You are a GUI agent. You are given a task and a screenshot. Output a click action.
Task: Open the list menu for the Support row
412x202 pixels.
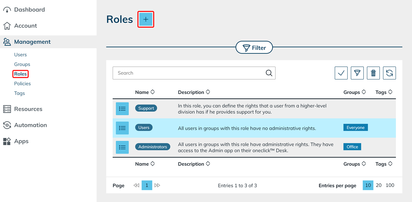pyautogui.click(x=122, y=109)
